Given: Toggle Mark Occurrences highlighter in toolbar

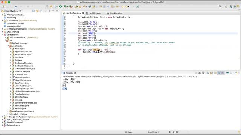Looking at the screenshot, I should 93,7.
